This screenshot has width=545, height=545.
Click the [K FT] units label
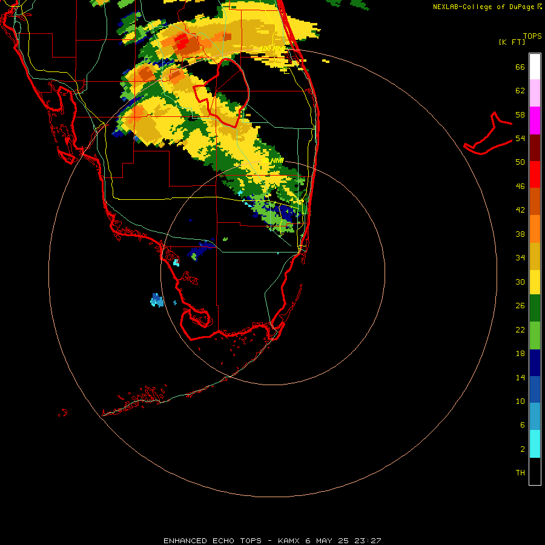512,42
